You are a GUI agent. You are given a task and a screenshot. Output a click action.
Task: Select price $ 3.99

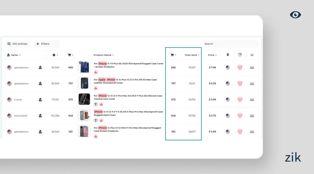click(212, 100)
